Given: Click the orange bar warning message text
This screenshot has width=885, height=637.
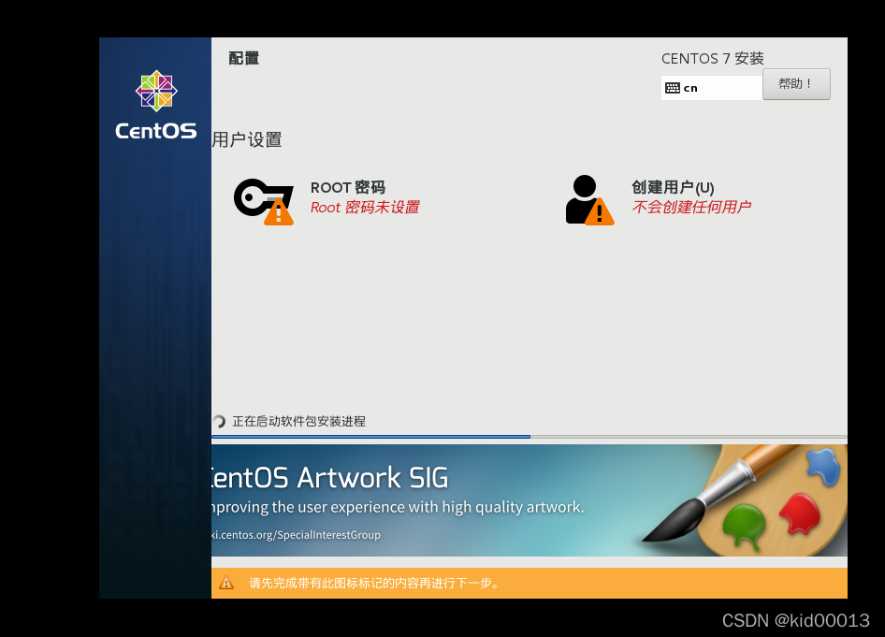Looking at the screenshot, I should tap(375, 583).
